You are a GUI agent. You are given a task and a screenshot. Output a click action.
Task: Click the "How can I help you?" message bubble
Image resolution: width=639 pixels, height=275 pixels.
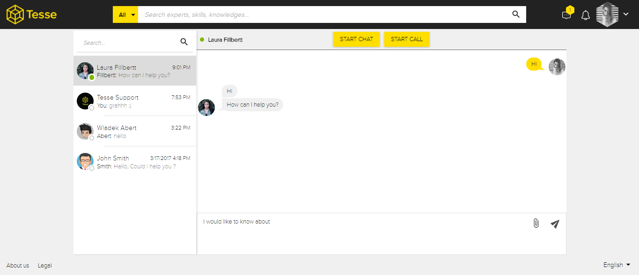(x=252, y=105)
